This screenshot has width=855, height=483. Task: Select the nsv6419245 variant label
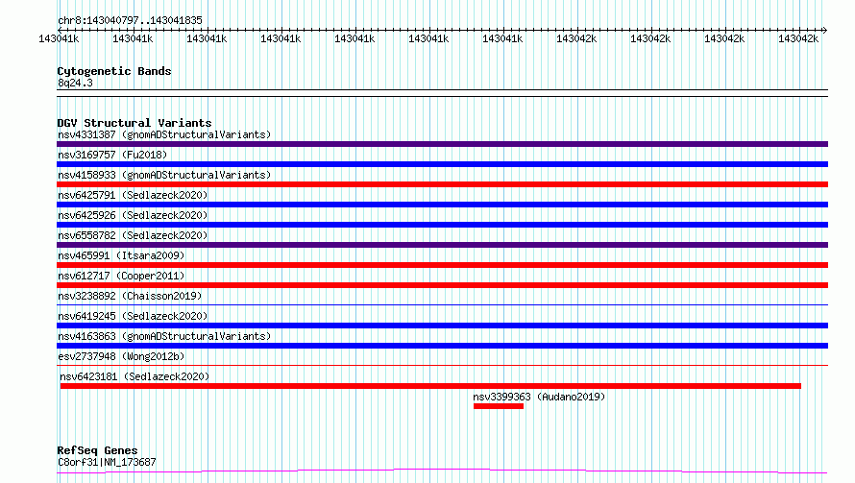133,316
